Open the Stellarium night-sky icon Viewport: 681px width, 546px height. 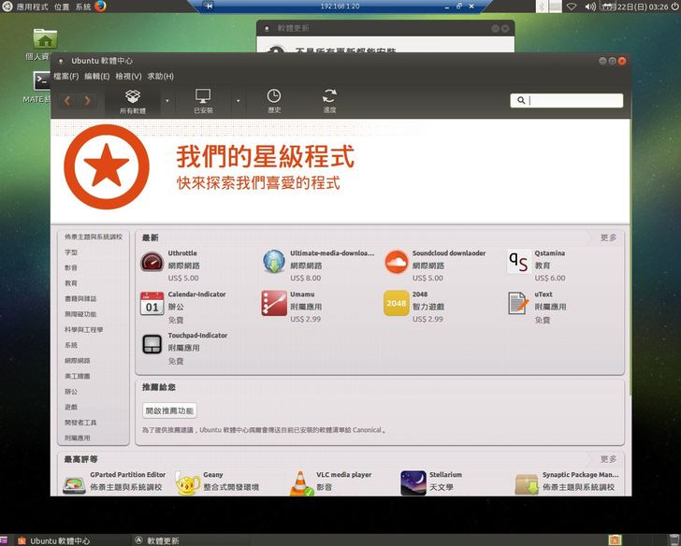coord(413,483)
